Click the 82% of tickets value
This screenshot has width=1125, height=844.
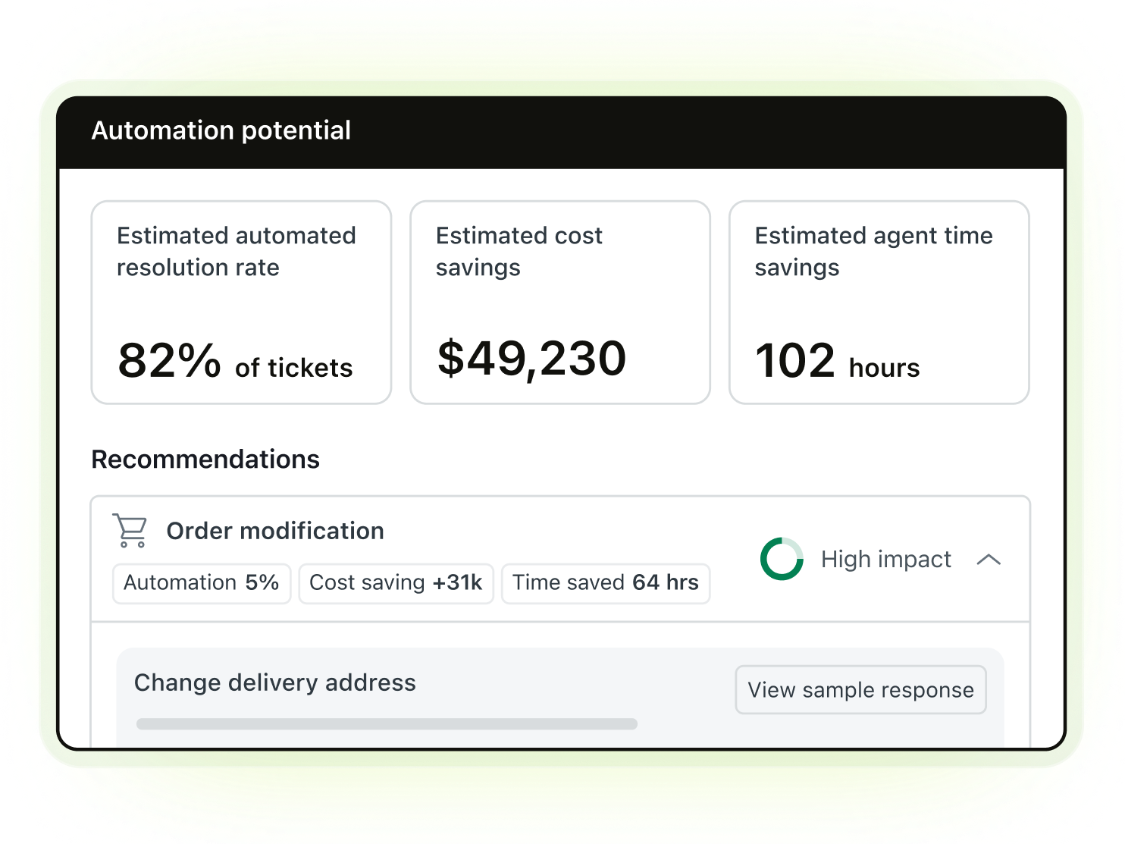(x=235, y=361)
